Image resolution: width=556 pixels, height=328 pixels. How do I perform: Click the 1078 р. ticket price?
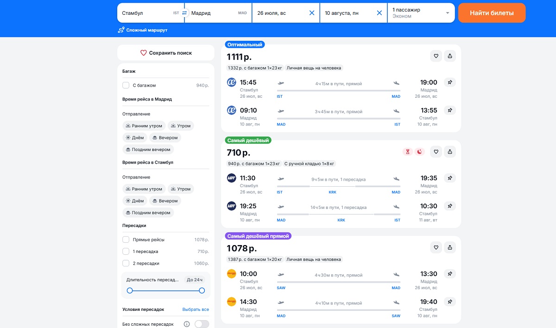point(241,248)
